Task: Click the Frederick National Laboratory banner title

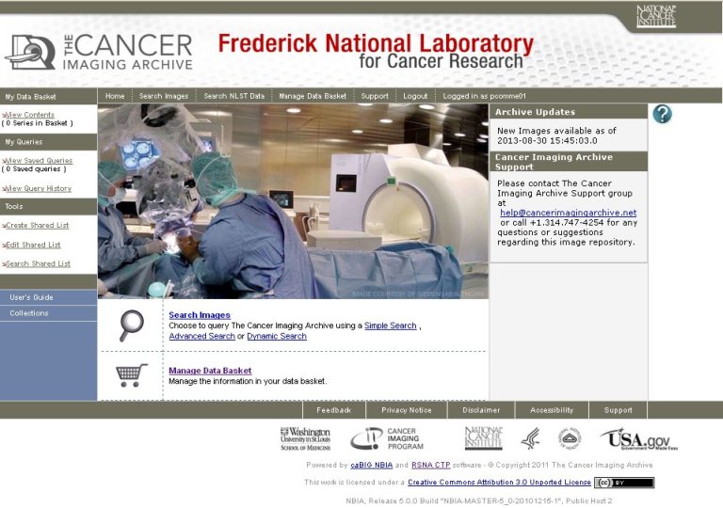Action: [x=376, y=51]
